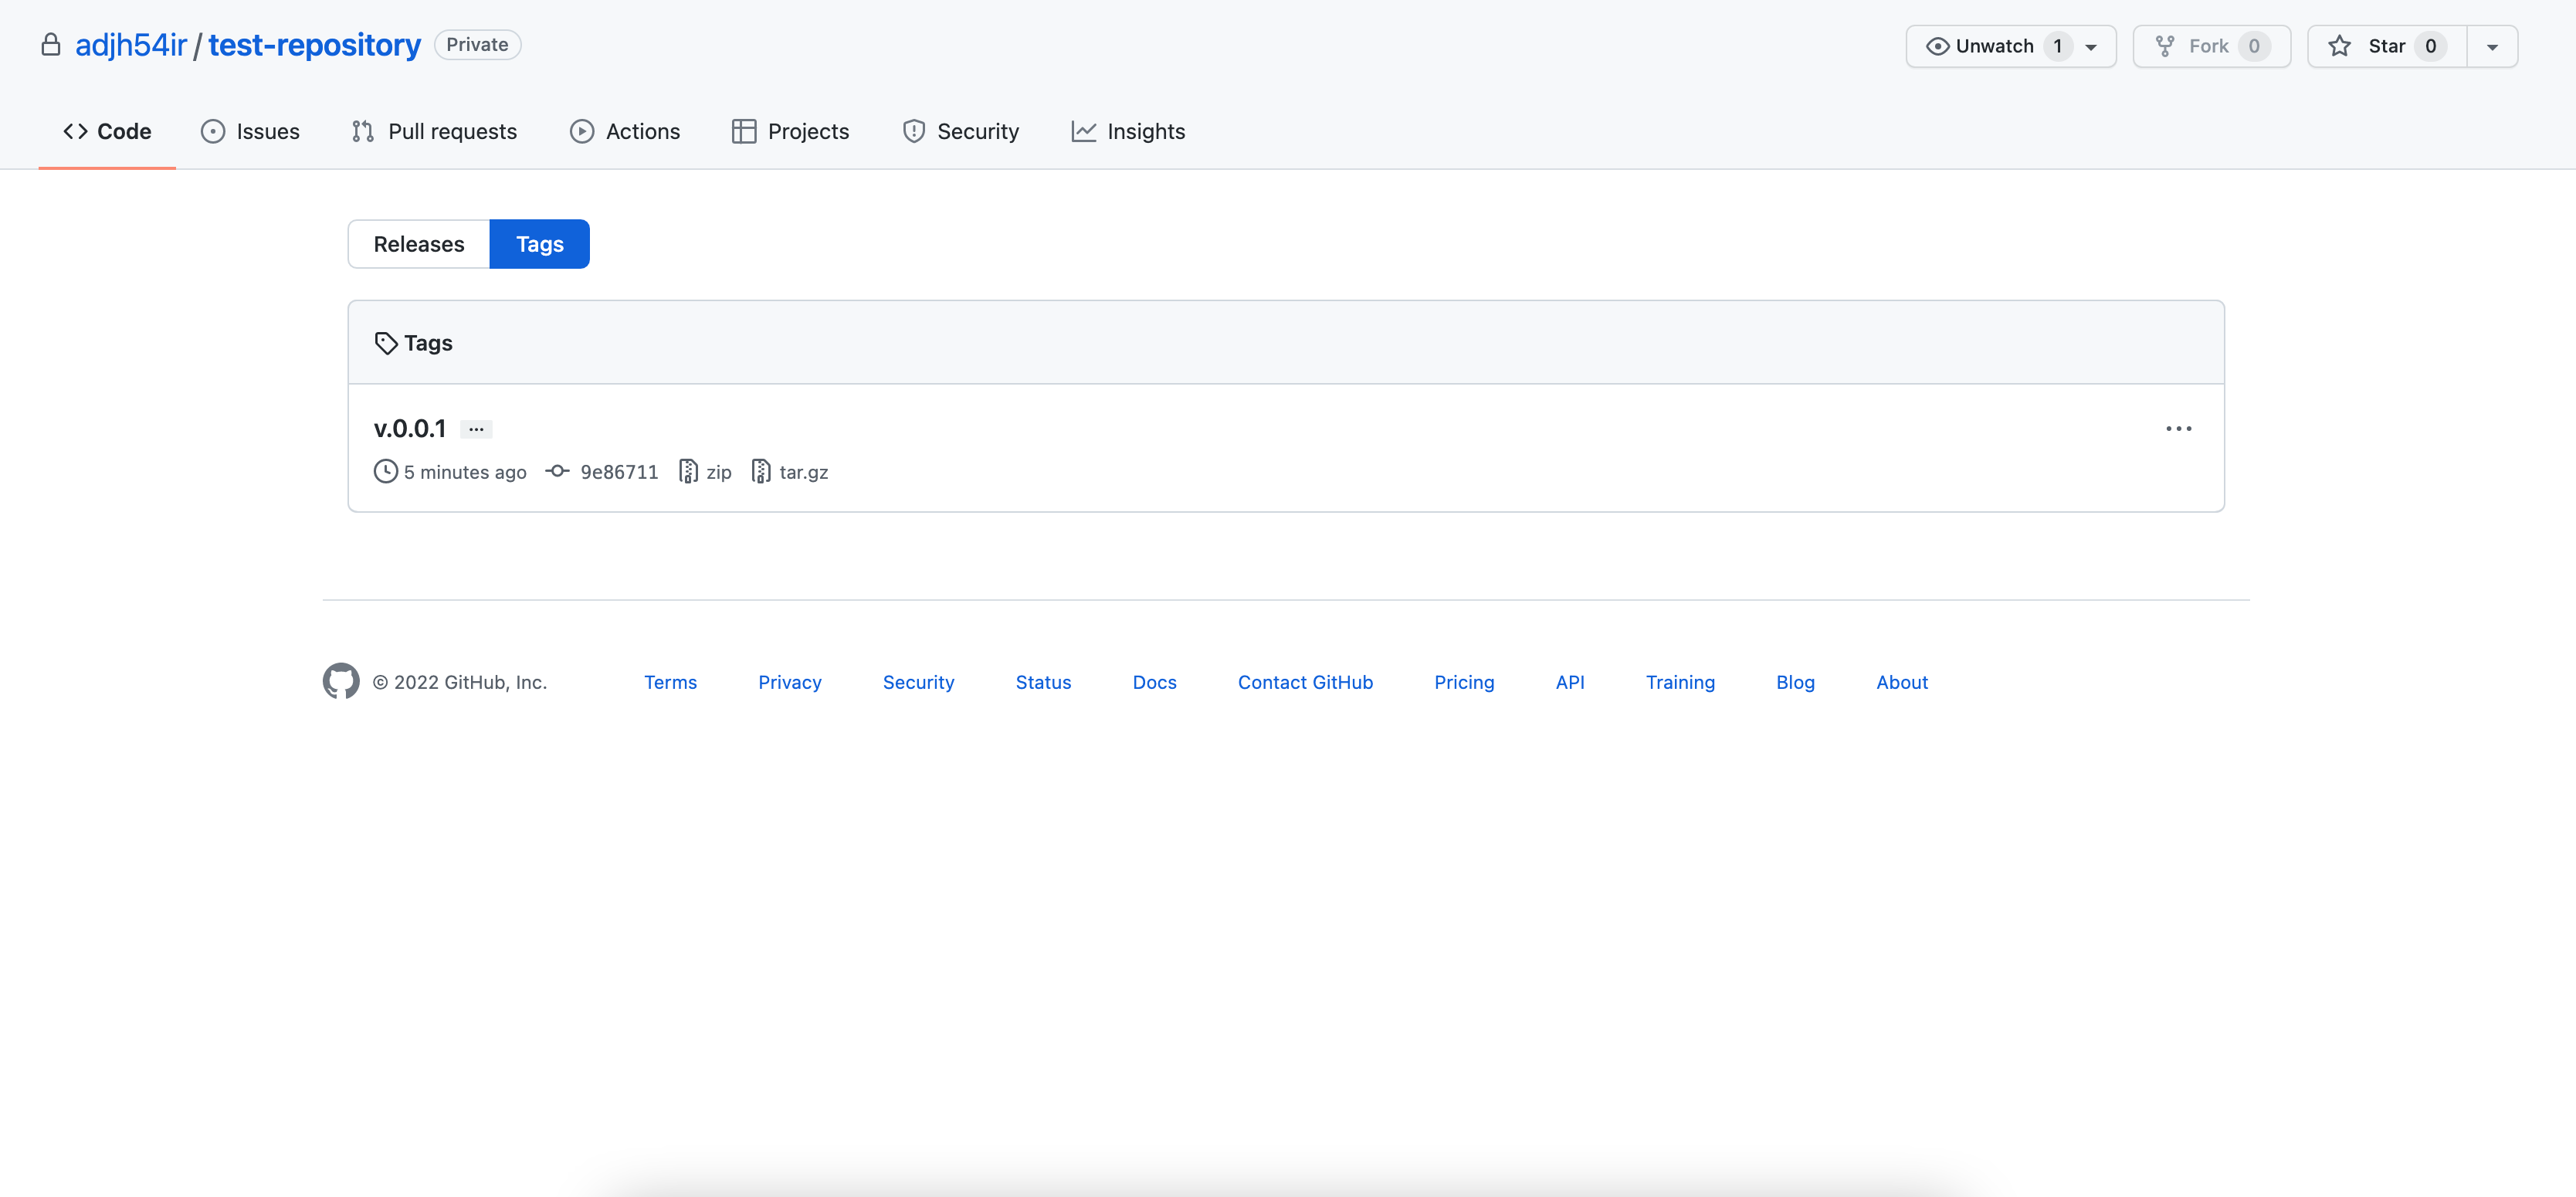Expand the v.0.0.1 tag message ellipsis

click(x=476, y=429)
